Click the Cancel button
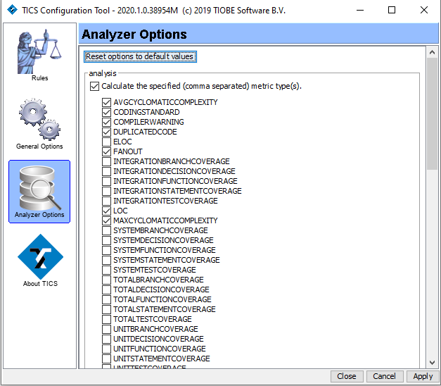441x386 pixels. 384,376
